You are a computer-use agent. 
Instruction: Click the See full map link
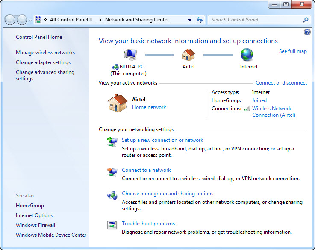tap(293, 51)
